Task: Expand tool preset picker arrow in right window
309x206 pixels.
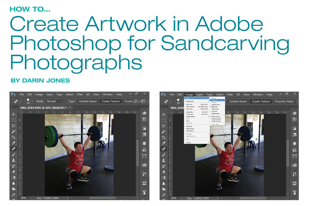Action: [171, 102]
